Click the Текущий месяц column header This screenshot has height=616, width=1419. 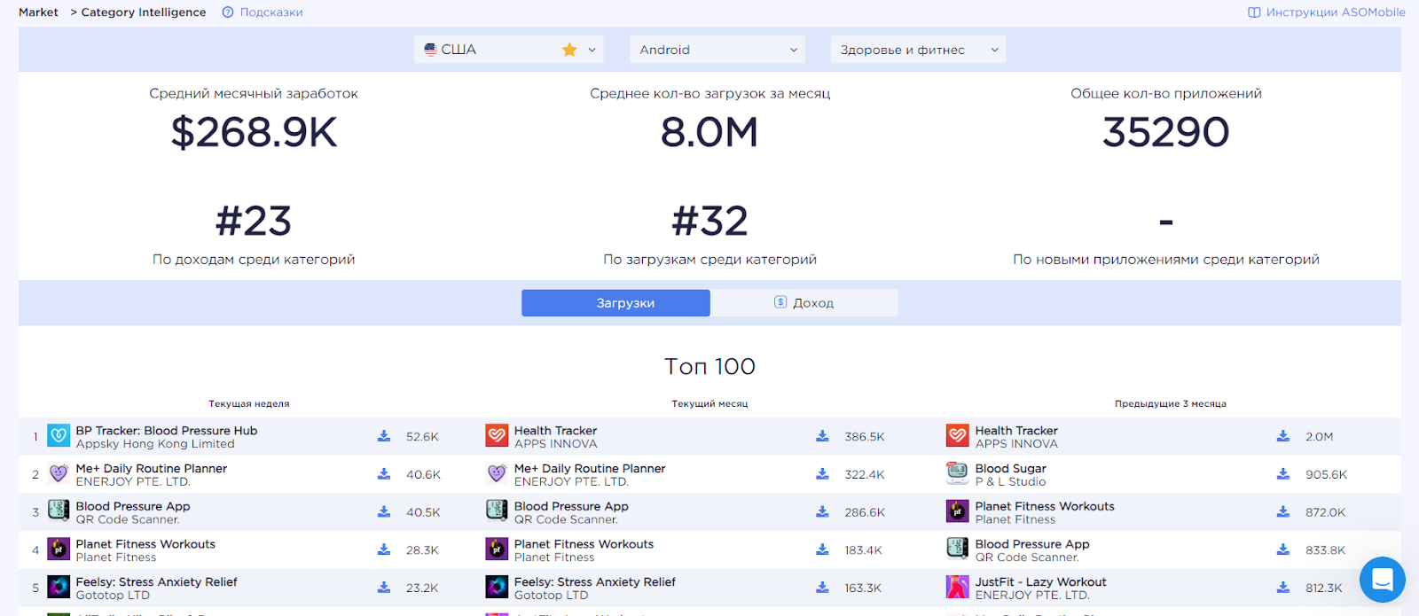[709, 404]
